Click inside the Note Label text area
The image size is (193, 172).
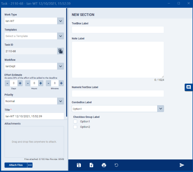[118, 60]
